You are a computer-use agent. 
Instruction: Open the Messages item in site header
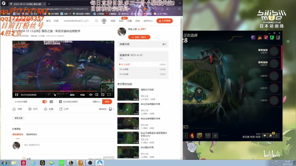point(113,21)
